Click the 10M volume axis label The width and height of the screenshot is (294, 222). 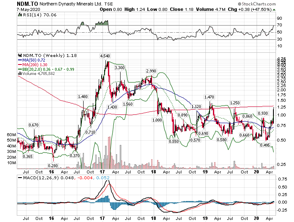(11, 163)
